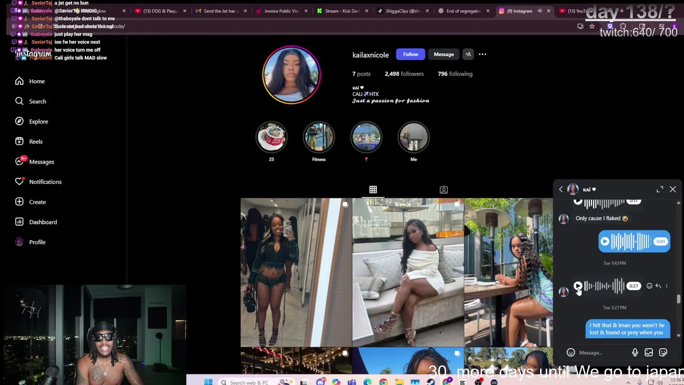684x385 pixels.
Task: Go to your Profile page
Action: [x=30, y=242]
